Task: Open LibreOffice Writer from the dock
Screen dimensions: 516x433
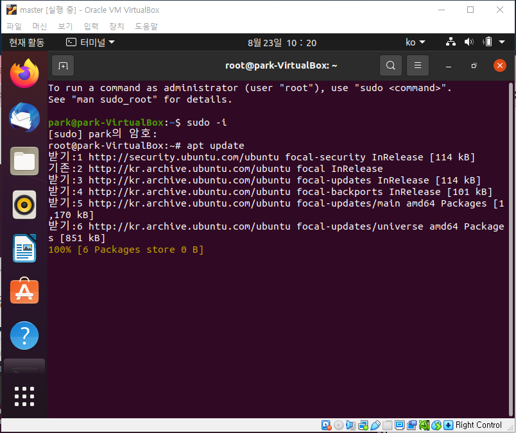Action: point(24,248)
